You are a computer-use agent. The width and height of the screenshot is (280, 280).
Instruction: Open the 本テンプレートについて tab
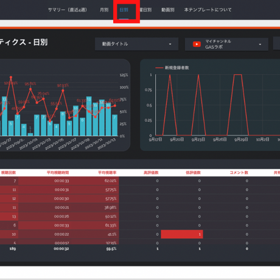click(x=208, y=10)
